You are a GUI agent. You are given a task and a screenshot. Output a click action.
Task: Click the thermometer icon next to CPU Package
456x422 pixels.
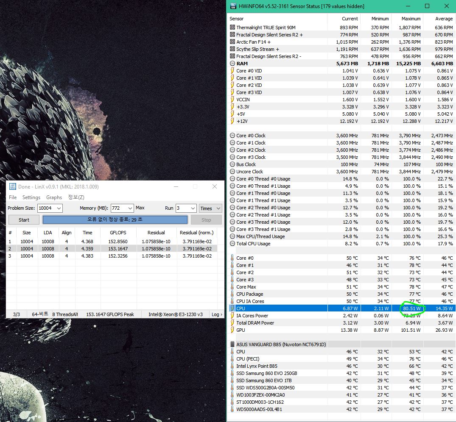point(232,294)
